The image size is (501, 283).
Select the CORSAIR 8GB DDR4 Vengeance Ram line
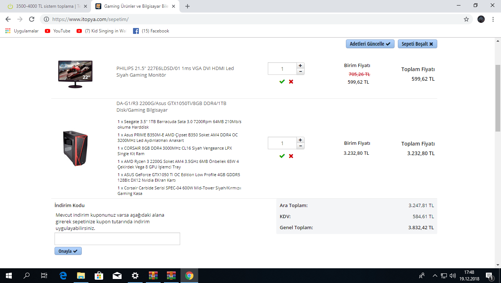[x=175, y=151]
